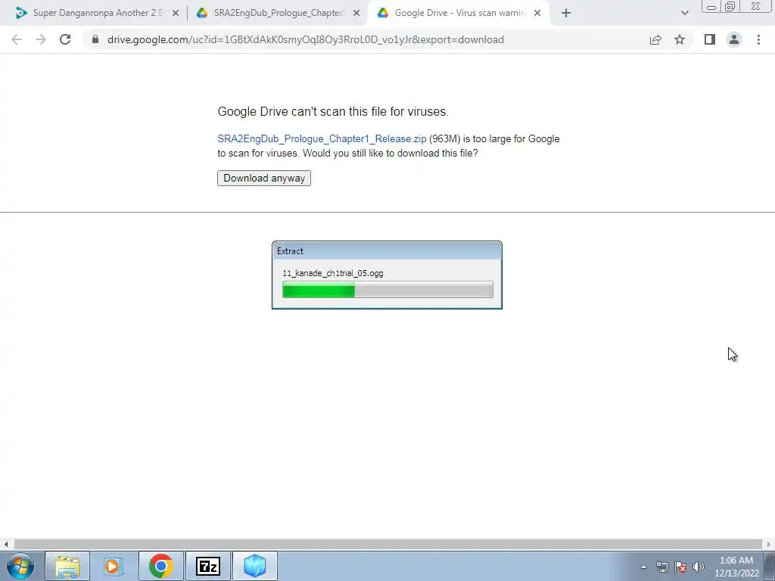Open the Windows Start menu
This screenshot has width=775, height=581.
coord(20,566)
